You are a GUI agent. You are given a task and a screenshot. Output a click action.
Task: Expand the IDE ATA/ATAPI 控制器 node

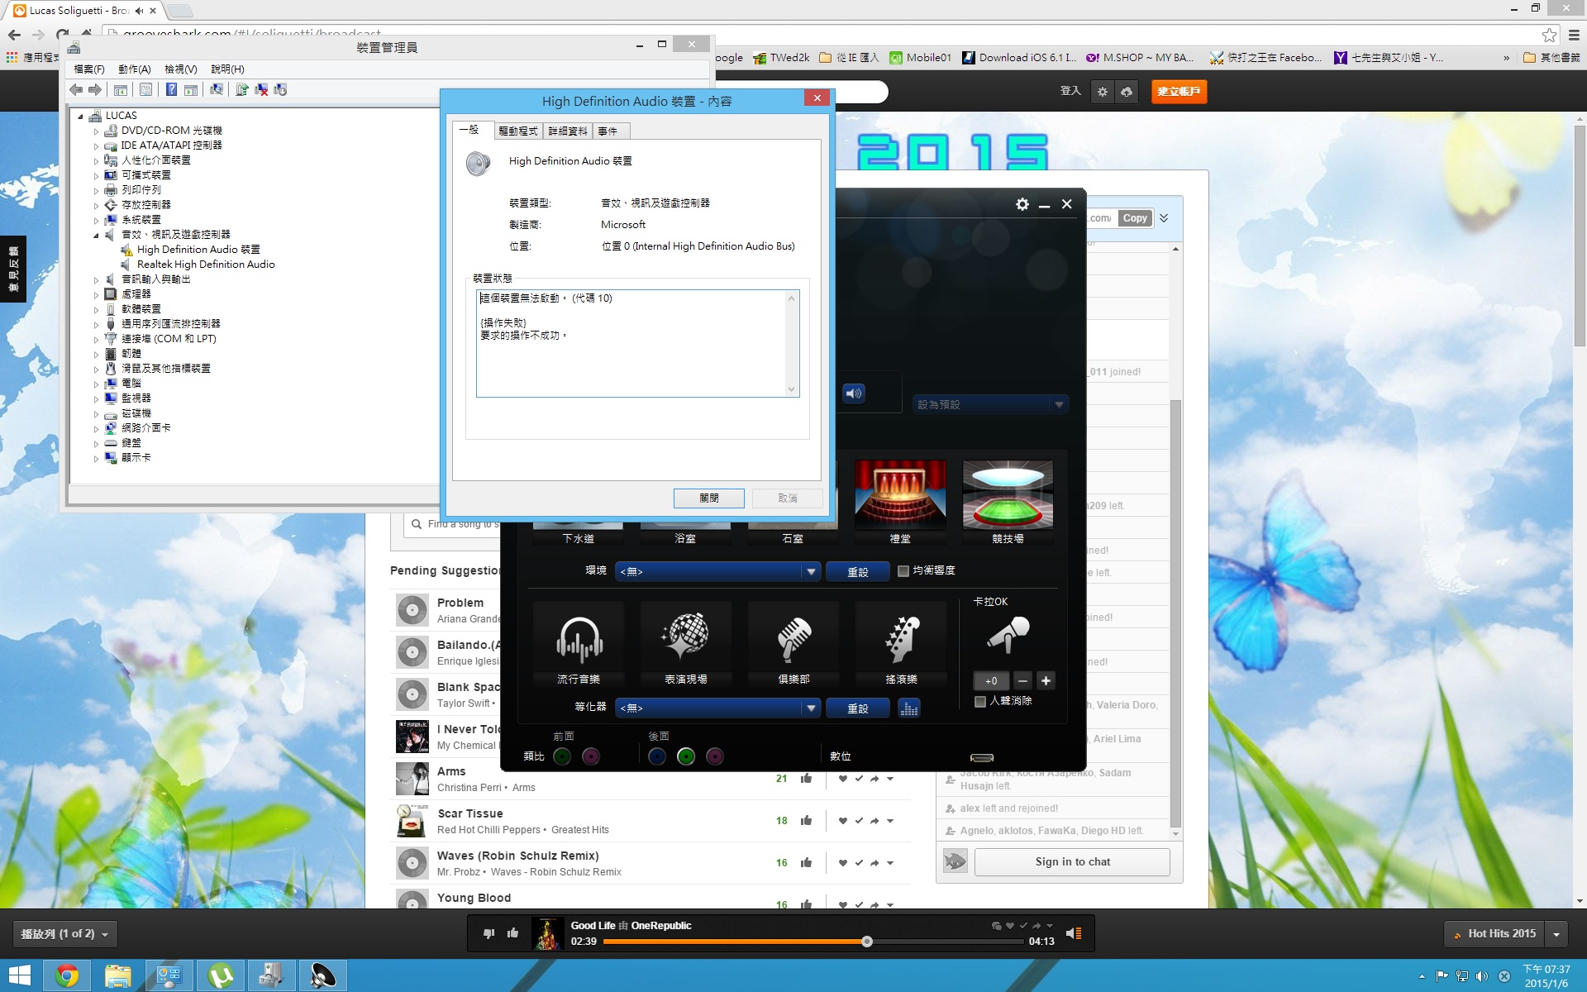tap(96, 145)
